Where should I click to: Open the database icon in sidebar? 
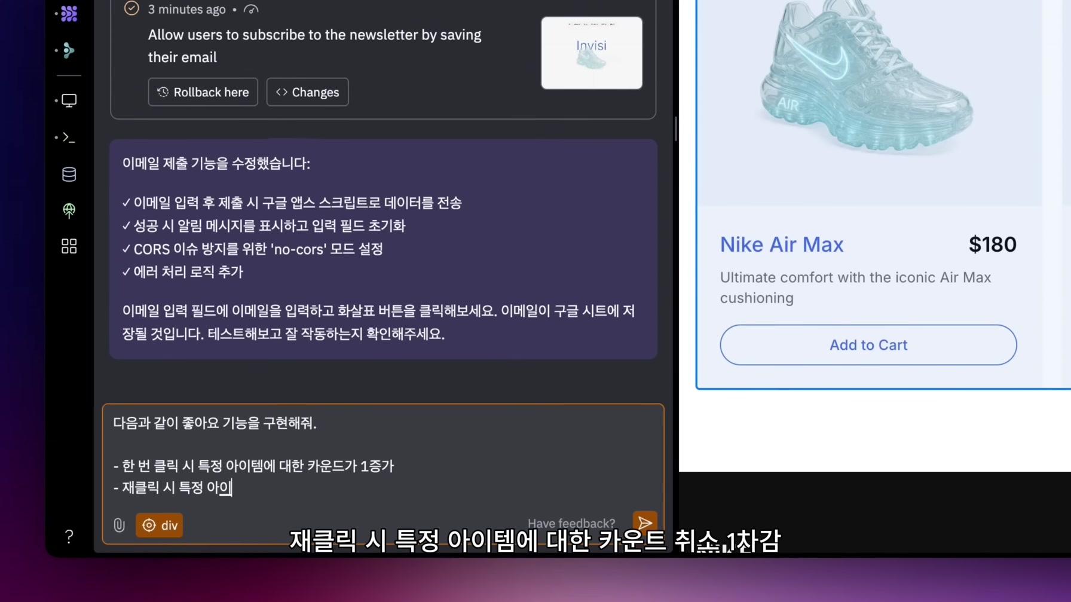coord(69,174)
